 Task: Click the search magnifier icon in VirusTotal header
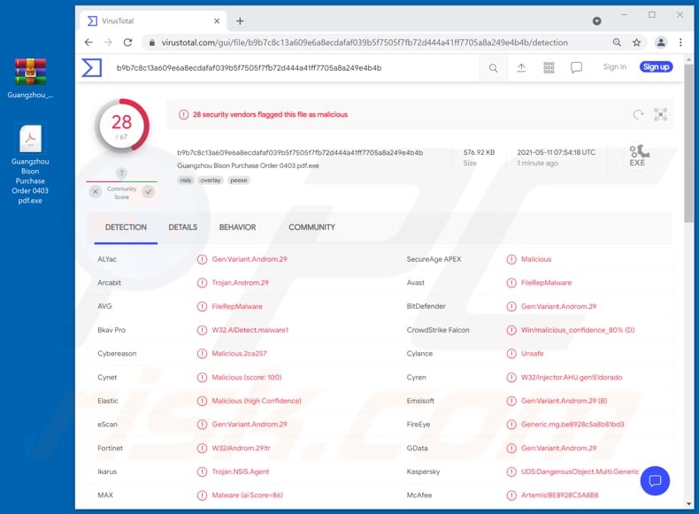click(493, 68)
